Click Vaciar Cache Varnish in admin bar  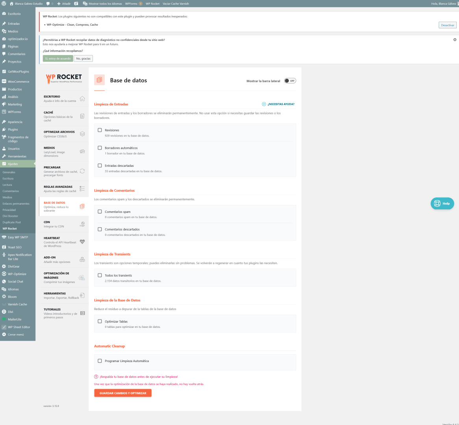[176, 4]
